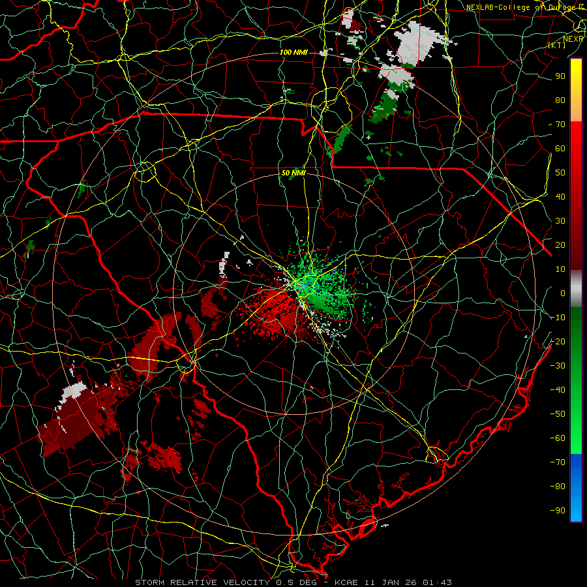Select the 0 value on the velocity scale

(563, 293)
